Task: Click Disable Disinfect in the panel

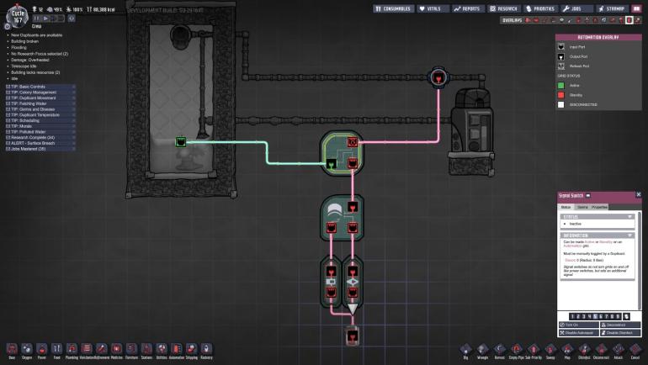Action: point(620,331)
